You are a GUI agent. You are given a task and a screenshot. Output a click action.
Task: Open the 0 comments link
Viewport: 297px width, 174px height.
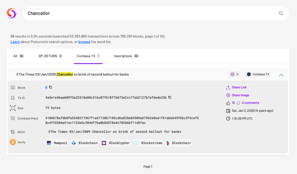tap(250, 103)
